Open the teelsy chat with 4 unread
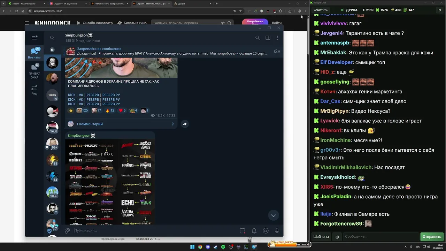The image size is (446, 251). (x=52, y=95)
